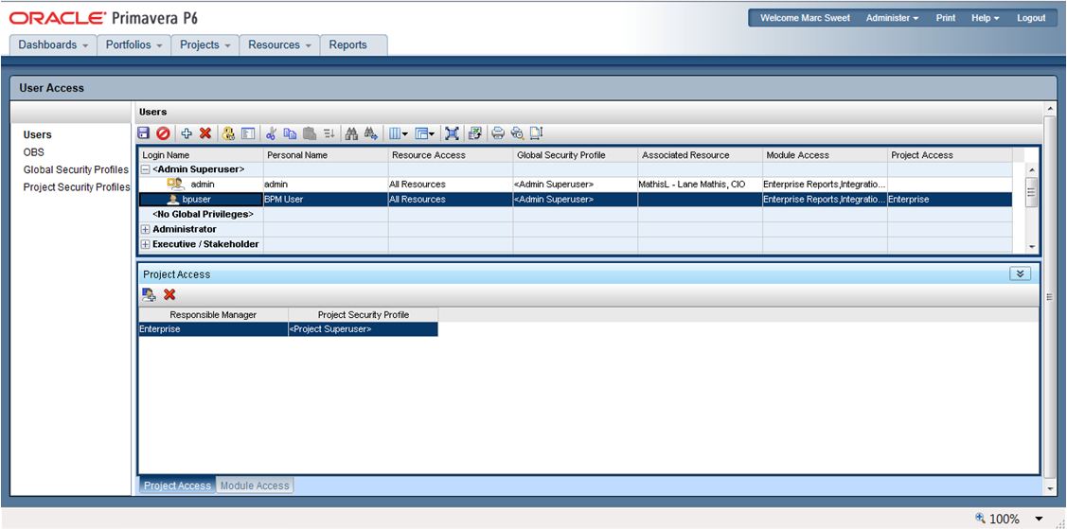
Task: Select the <No Global Privileges> group row
Action: coord(576,214)
